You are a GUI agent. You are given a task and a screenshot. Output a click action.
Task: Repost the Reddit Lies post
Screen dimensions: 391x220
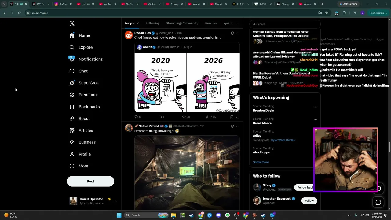(161, 117)
